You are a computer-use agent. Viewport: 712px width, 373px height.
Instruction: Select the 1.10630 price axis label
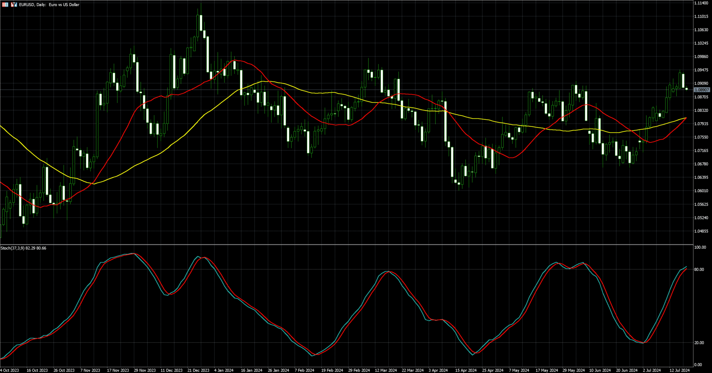[x=701, y=30]
